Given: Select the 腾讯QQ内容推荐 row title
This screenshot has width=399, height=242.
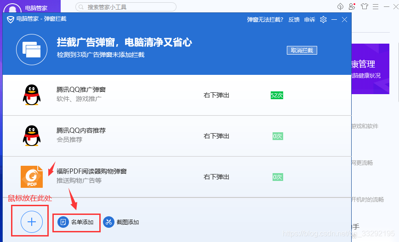Looking at the screenshot, I should pyautogui.click(x=81, y=130).
